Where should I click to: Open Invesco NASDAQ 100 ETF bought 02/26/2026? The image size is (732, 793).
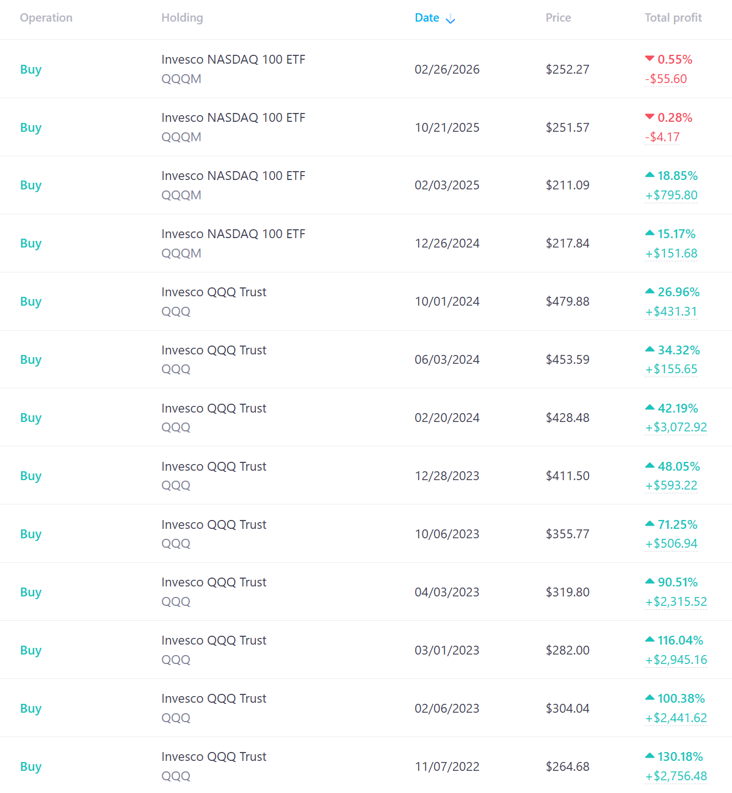pos(233,60)
